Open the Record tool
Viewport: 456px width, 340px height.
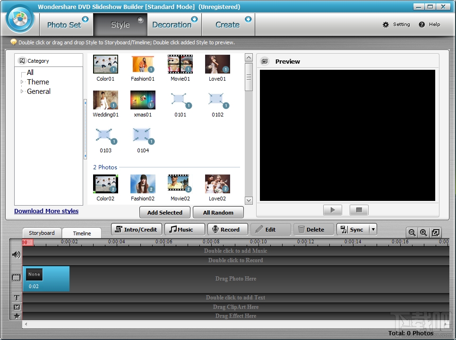tap(227, 229)
